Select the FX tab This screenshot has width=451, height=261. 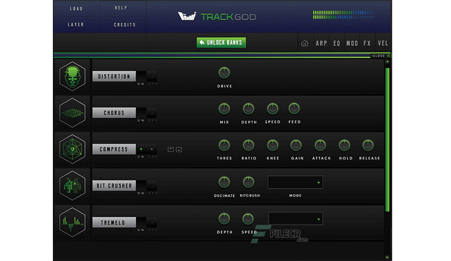coord(367,43)
